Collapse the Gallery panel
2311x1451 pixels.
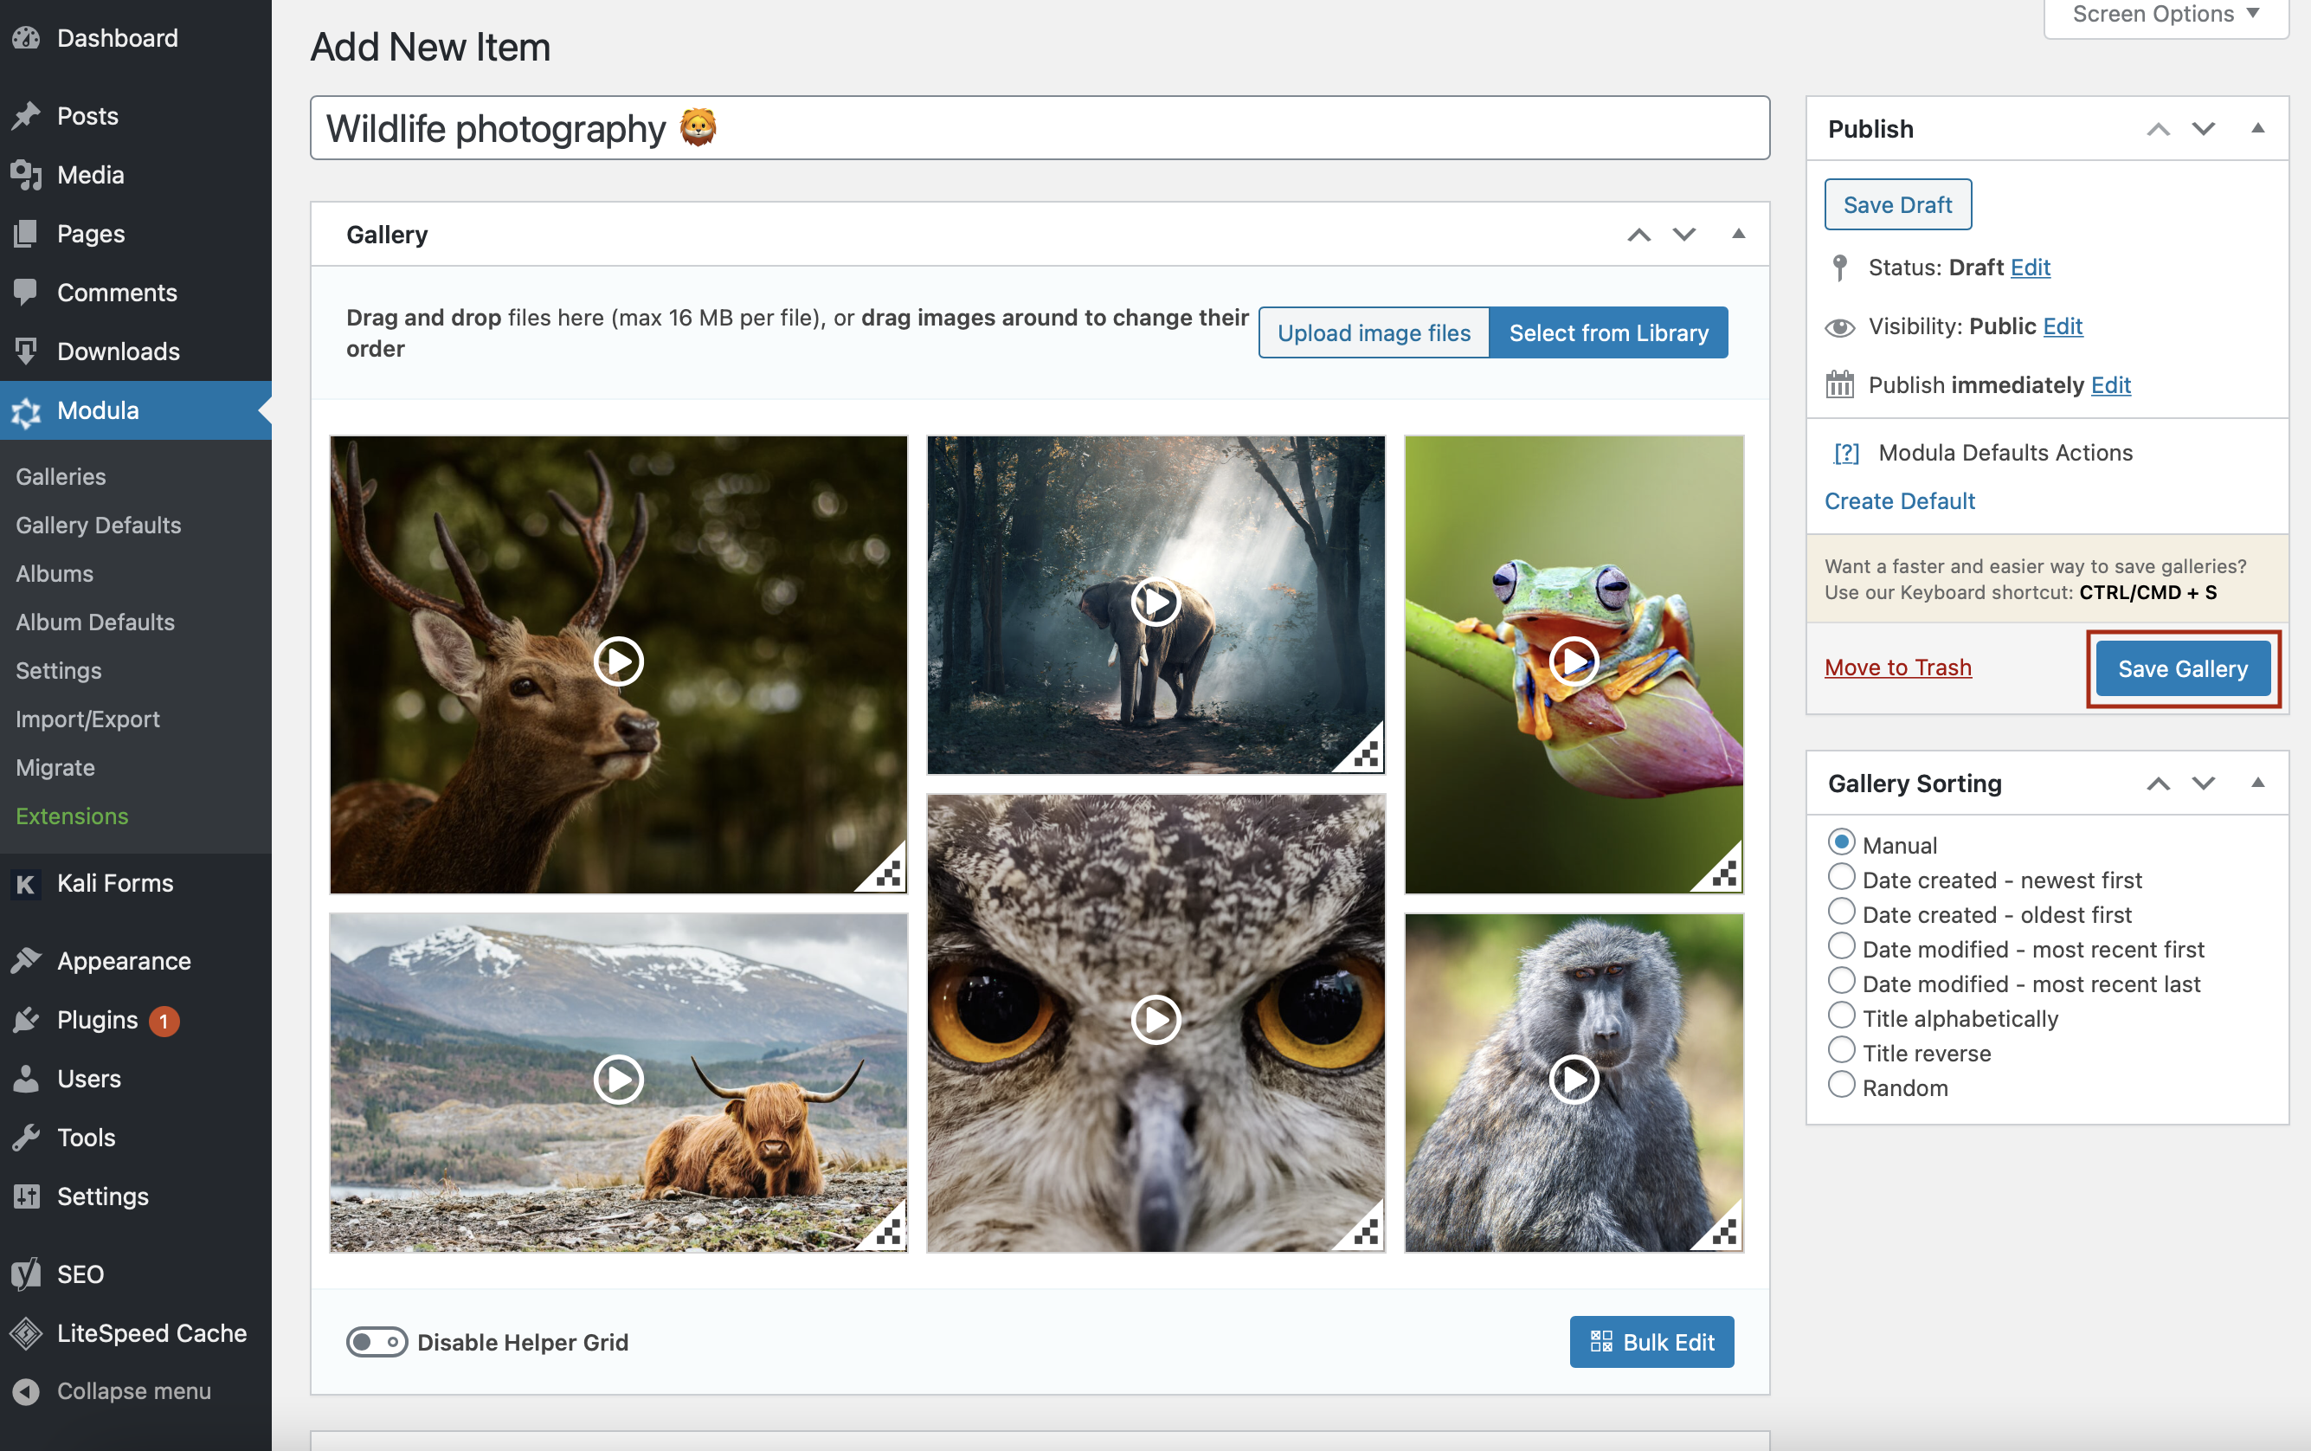pos(1737,234)
